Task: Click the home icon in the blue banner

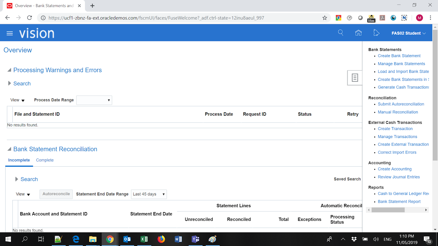Action: point(358,33)
